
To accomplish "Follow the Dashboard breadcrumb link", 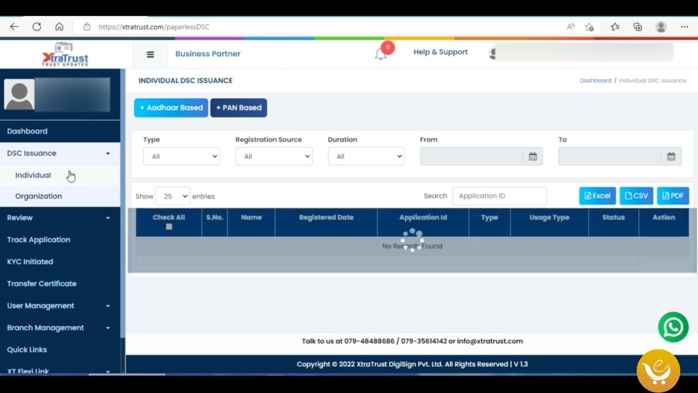I will click(x=595, y=80).
